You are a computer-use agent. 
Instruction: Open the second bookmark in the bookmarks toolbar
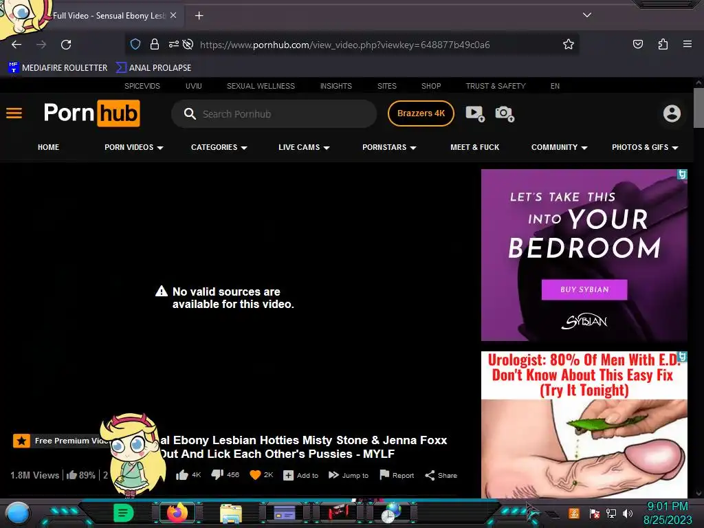click(x=153, y=68)
